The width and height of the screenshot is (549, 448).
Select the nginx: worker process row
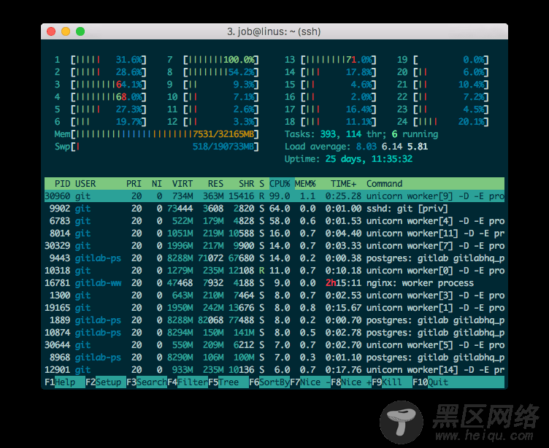click(x=274, y=283)
